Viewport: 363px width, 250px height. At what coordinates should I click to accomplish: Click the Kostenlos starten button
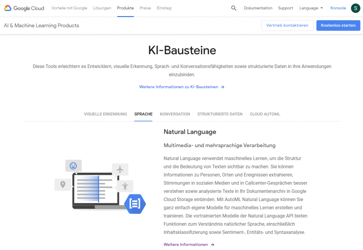338,26
